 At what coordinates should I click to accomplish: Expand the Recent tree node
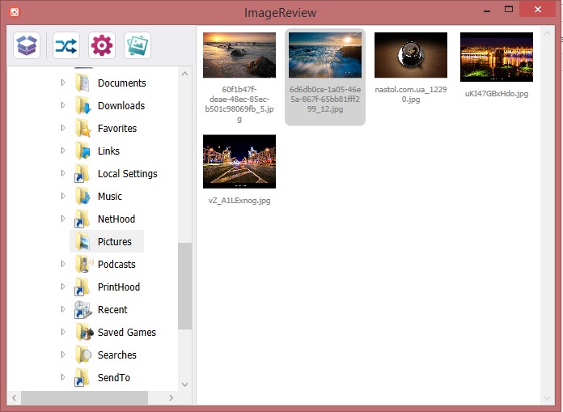pyautogui.click(x=63, y=309)
